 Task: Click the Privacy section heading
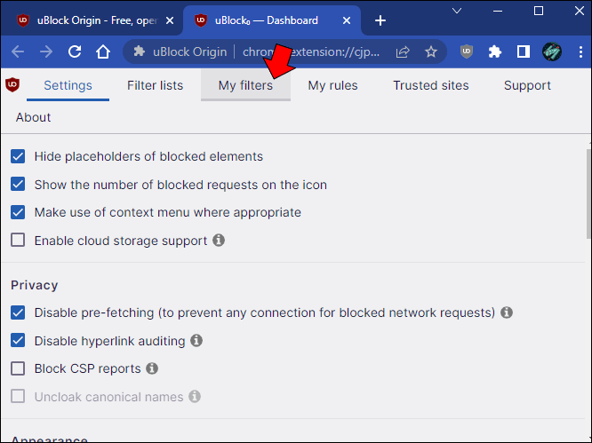tap(35, 285)
